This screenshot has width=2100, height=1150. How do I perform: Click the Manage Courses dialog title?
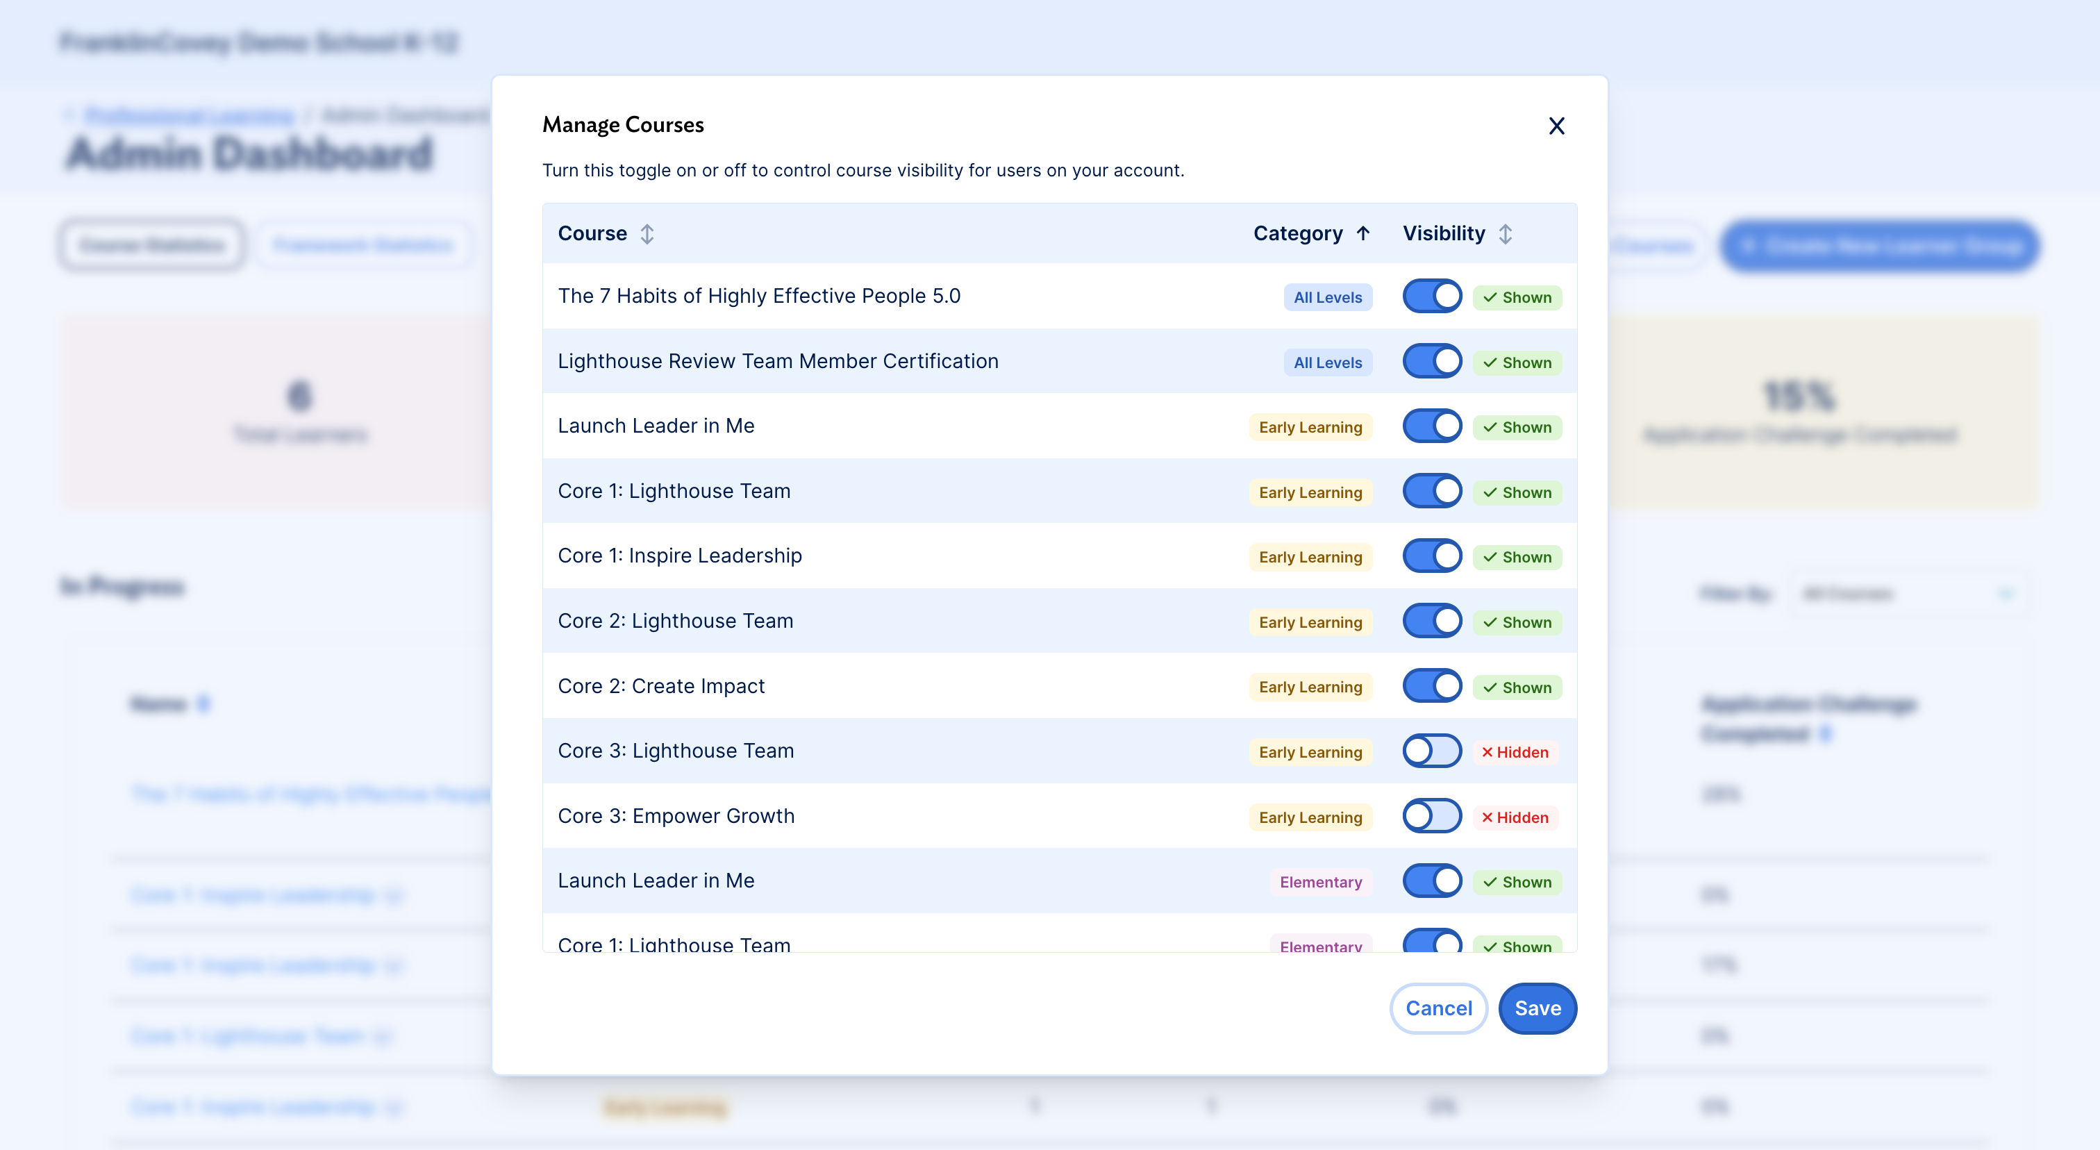[x=623, y=125]
